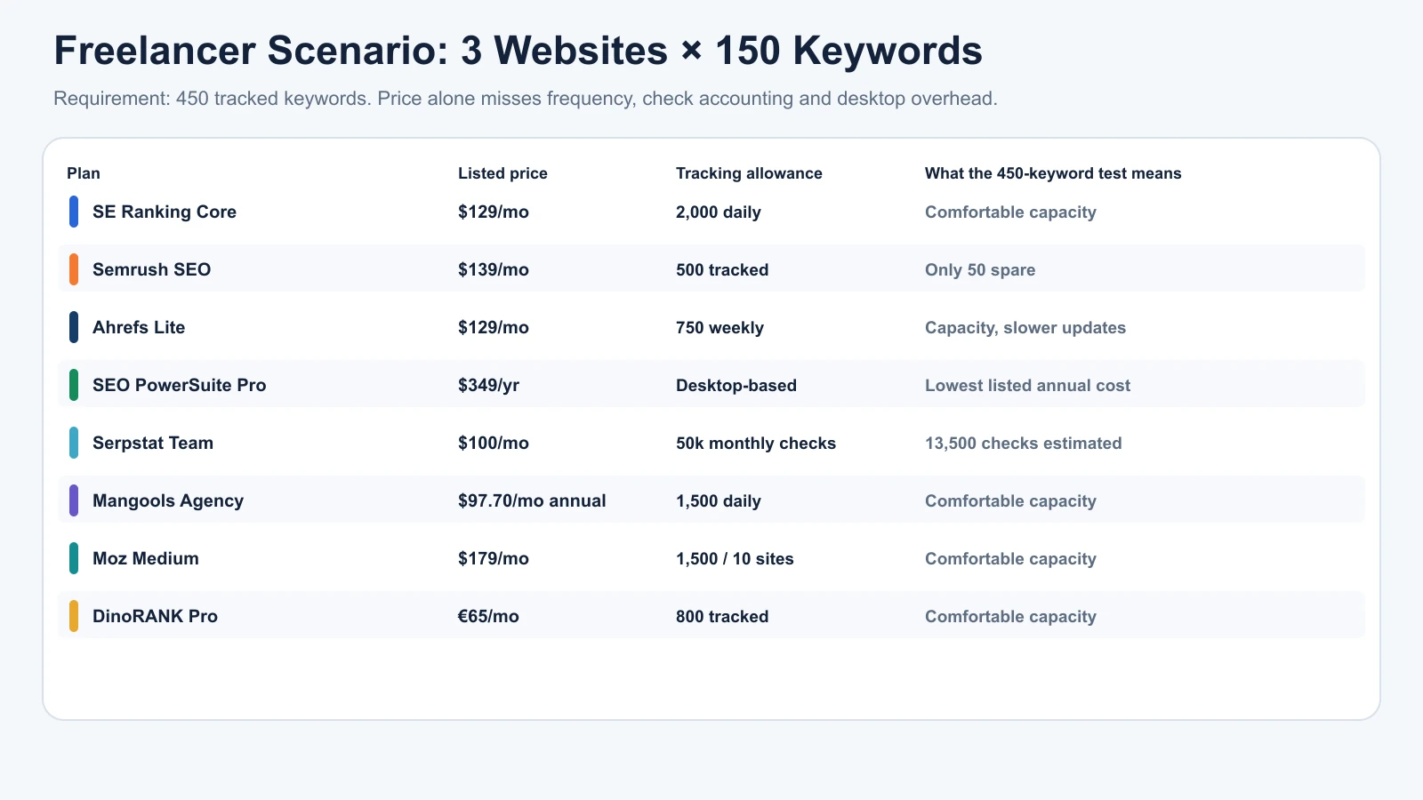This screenshot has height=800, width=1423.
Task: Click the "750 weekly" allowance cell
Action: point(720,328)
